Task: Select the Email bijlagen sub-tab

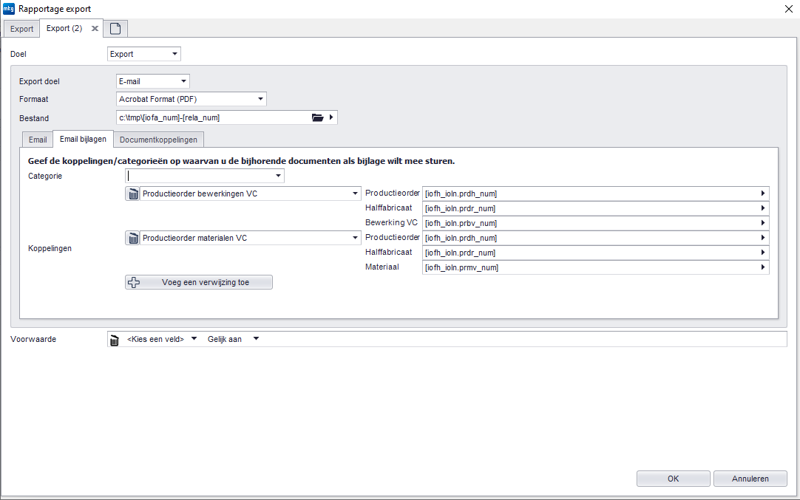Action: 83,139
